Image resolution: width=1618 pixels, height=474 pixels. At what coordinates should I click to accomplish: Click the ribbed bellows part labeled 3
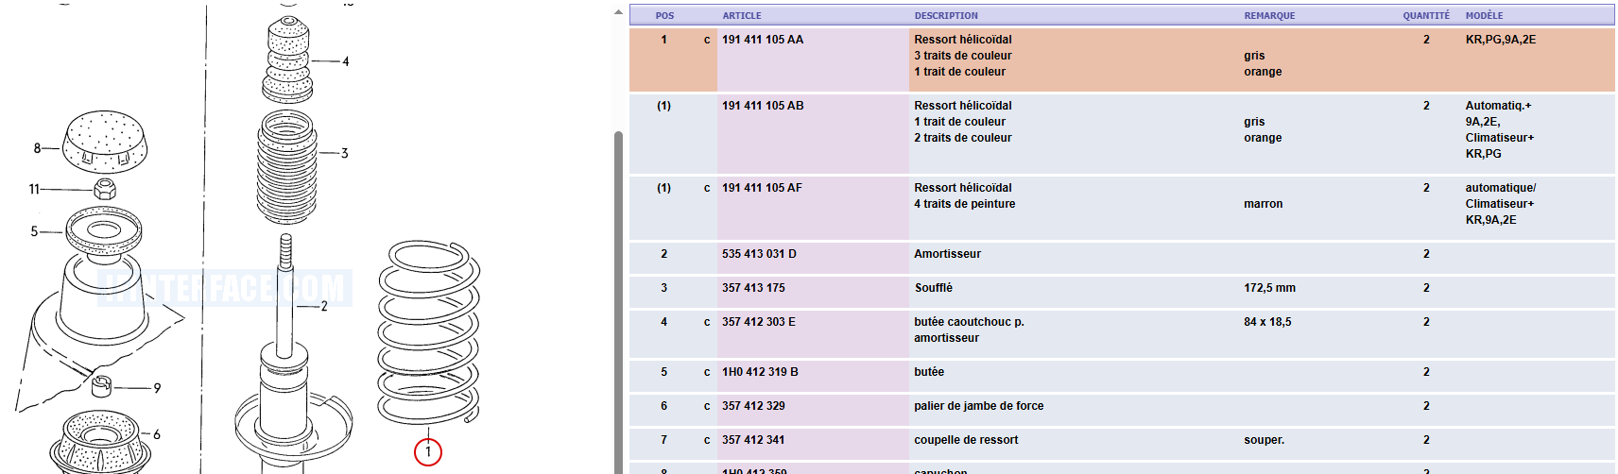tap(286, 166)
